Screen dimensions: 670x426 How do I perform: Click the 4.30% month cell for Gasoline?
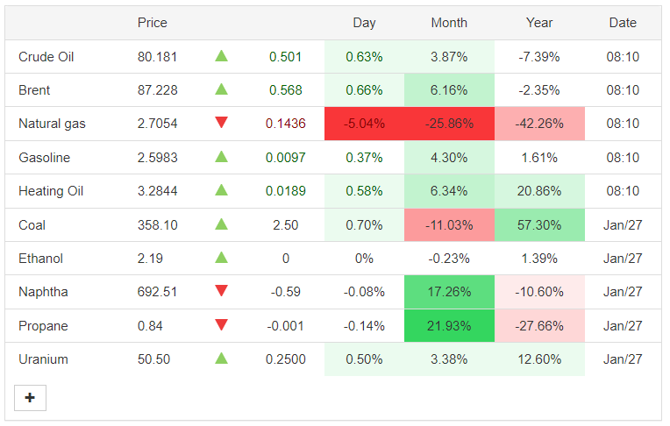coord(449,158)
